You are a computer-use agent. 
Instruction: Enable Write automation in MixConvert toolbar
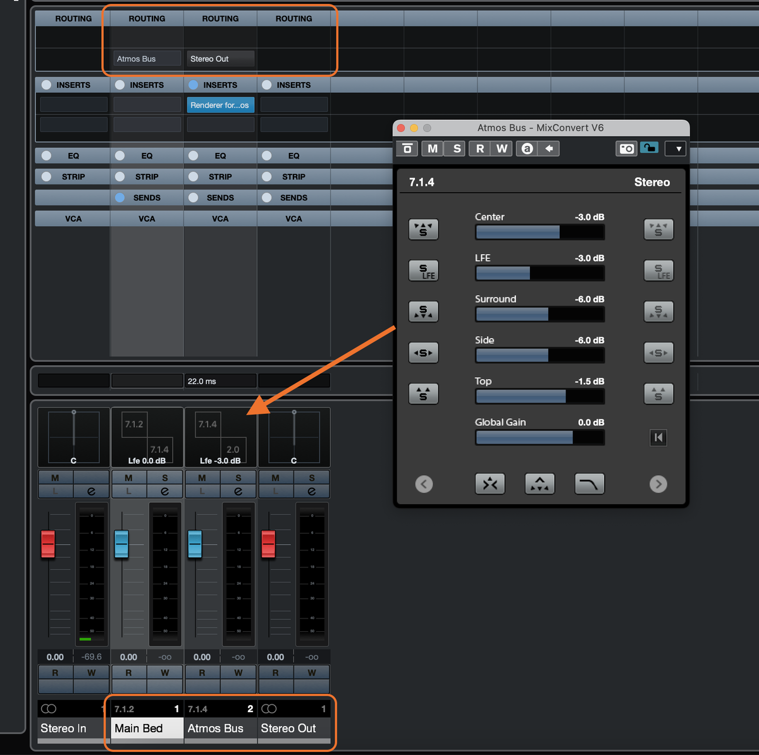[x=502, y=148]
